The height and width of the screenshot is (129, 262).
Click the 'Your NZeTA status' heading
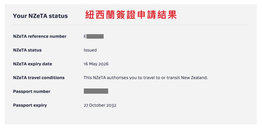40,16
